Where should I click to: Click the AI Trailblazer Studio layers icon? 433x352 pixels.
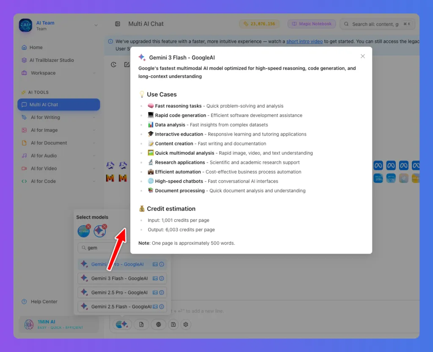click(24, 60)
